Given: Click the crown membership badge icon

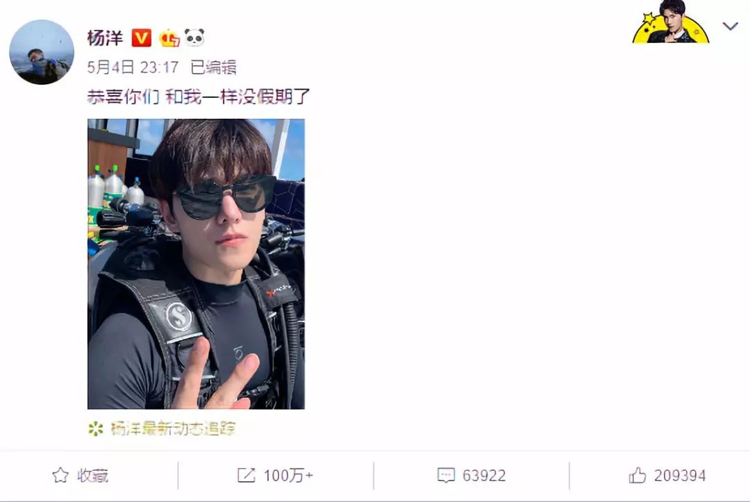Looking at the screenshot, I should pyautogui.click(x=169, y=37).
